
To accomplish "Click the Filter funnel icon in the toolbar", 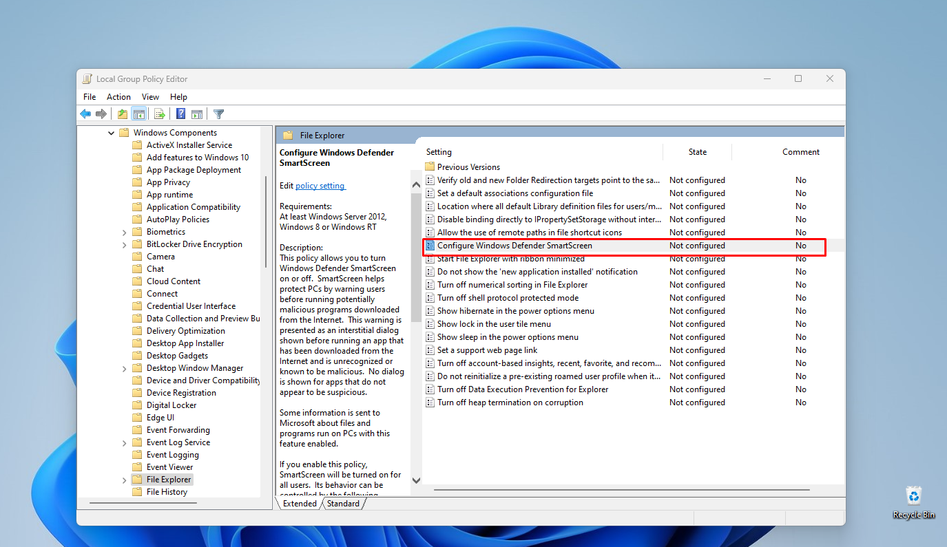I will pos(219,114).
